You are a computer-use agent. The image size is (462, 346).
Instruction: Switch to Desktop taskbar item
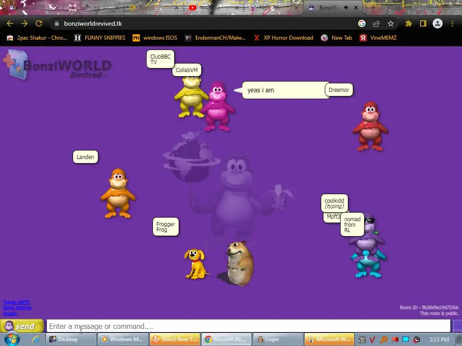pos(71,339)
